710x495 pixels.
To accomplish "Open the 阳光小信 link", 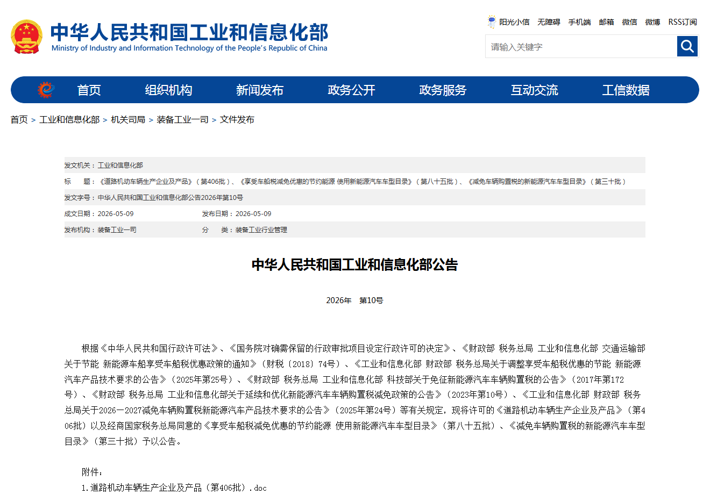I will [x=514, y=22].
